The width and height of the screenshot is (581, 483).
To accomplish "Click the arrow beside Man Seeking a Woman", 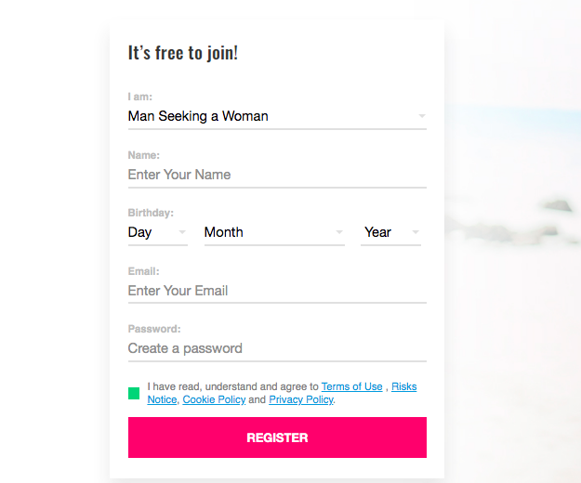I will (x=422, y=116).
